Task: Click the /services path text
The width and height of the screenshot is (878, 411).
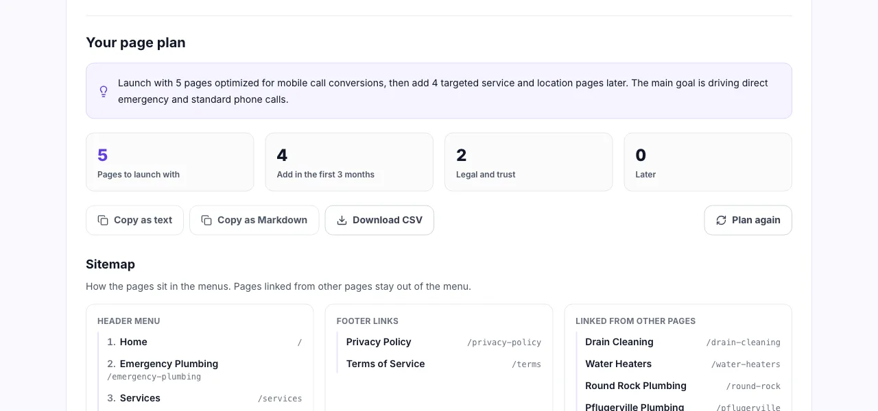Action: coord(280,399)
